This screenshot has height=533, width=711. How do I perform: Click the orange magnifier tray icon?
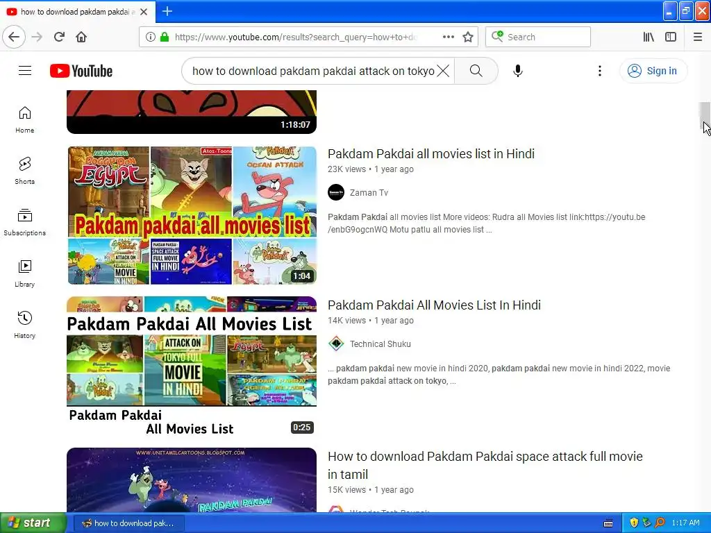(660, 523)
